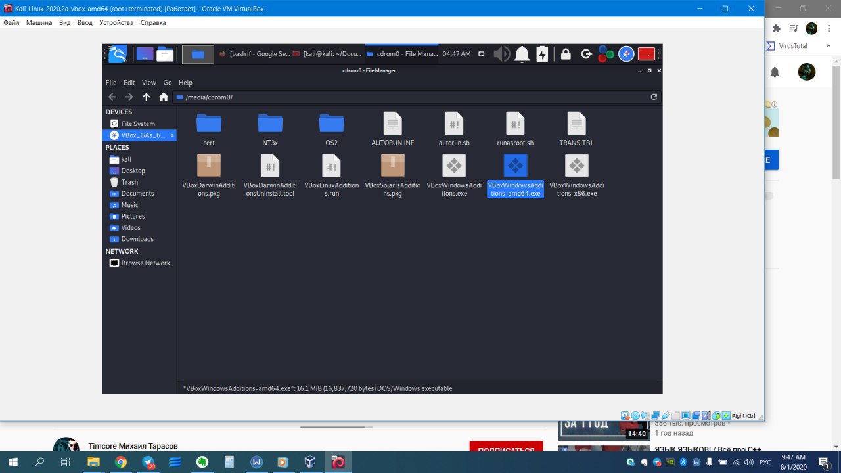Select VBoxDarwinAdditions.pkg package

(x=209, y=175)
